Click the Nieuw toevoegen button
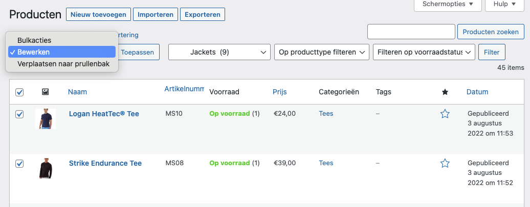 point(98,14)
